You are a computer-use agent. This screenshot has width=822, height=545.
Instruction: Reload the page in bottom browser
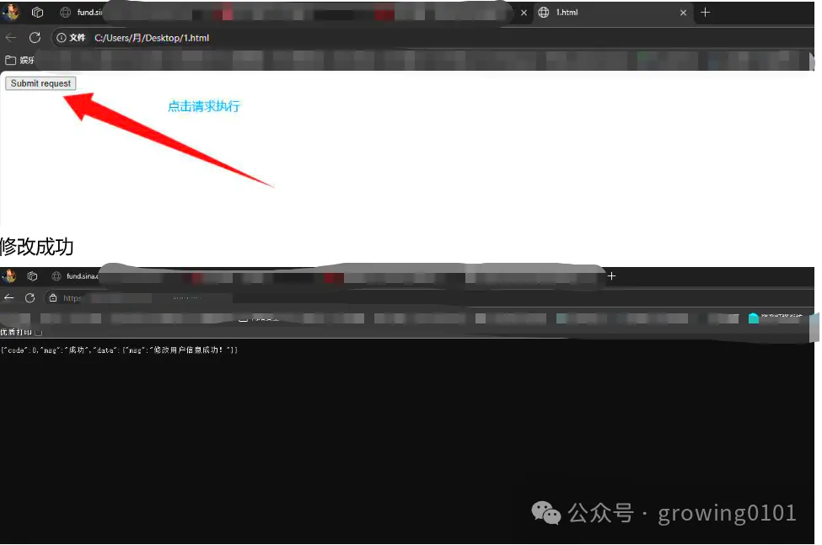30,298
